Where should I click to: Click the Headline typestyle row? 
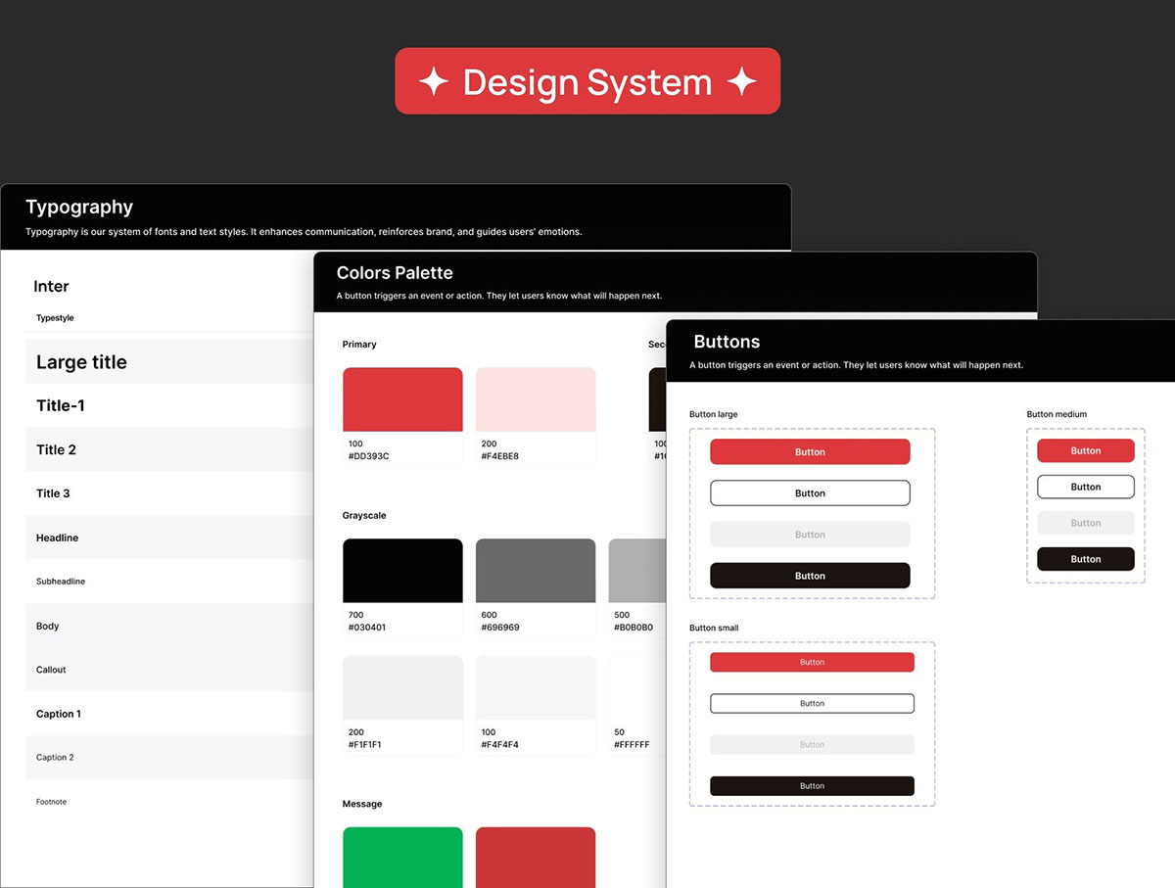pos(169,537)
